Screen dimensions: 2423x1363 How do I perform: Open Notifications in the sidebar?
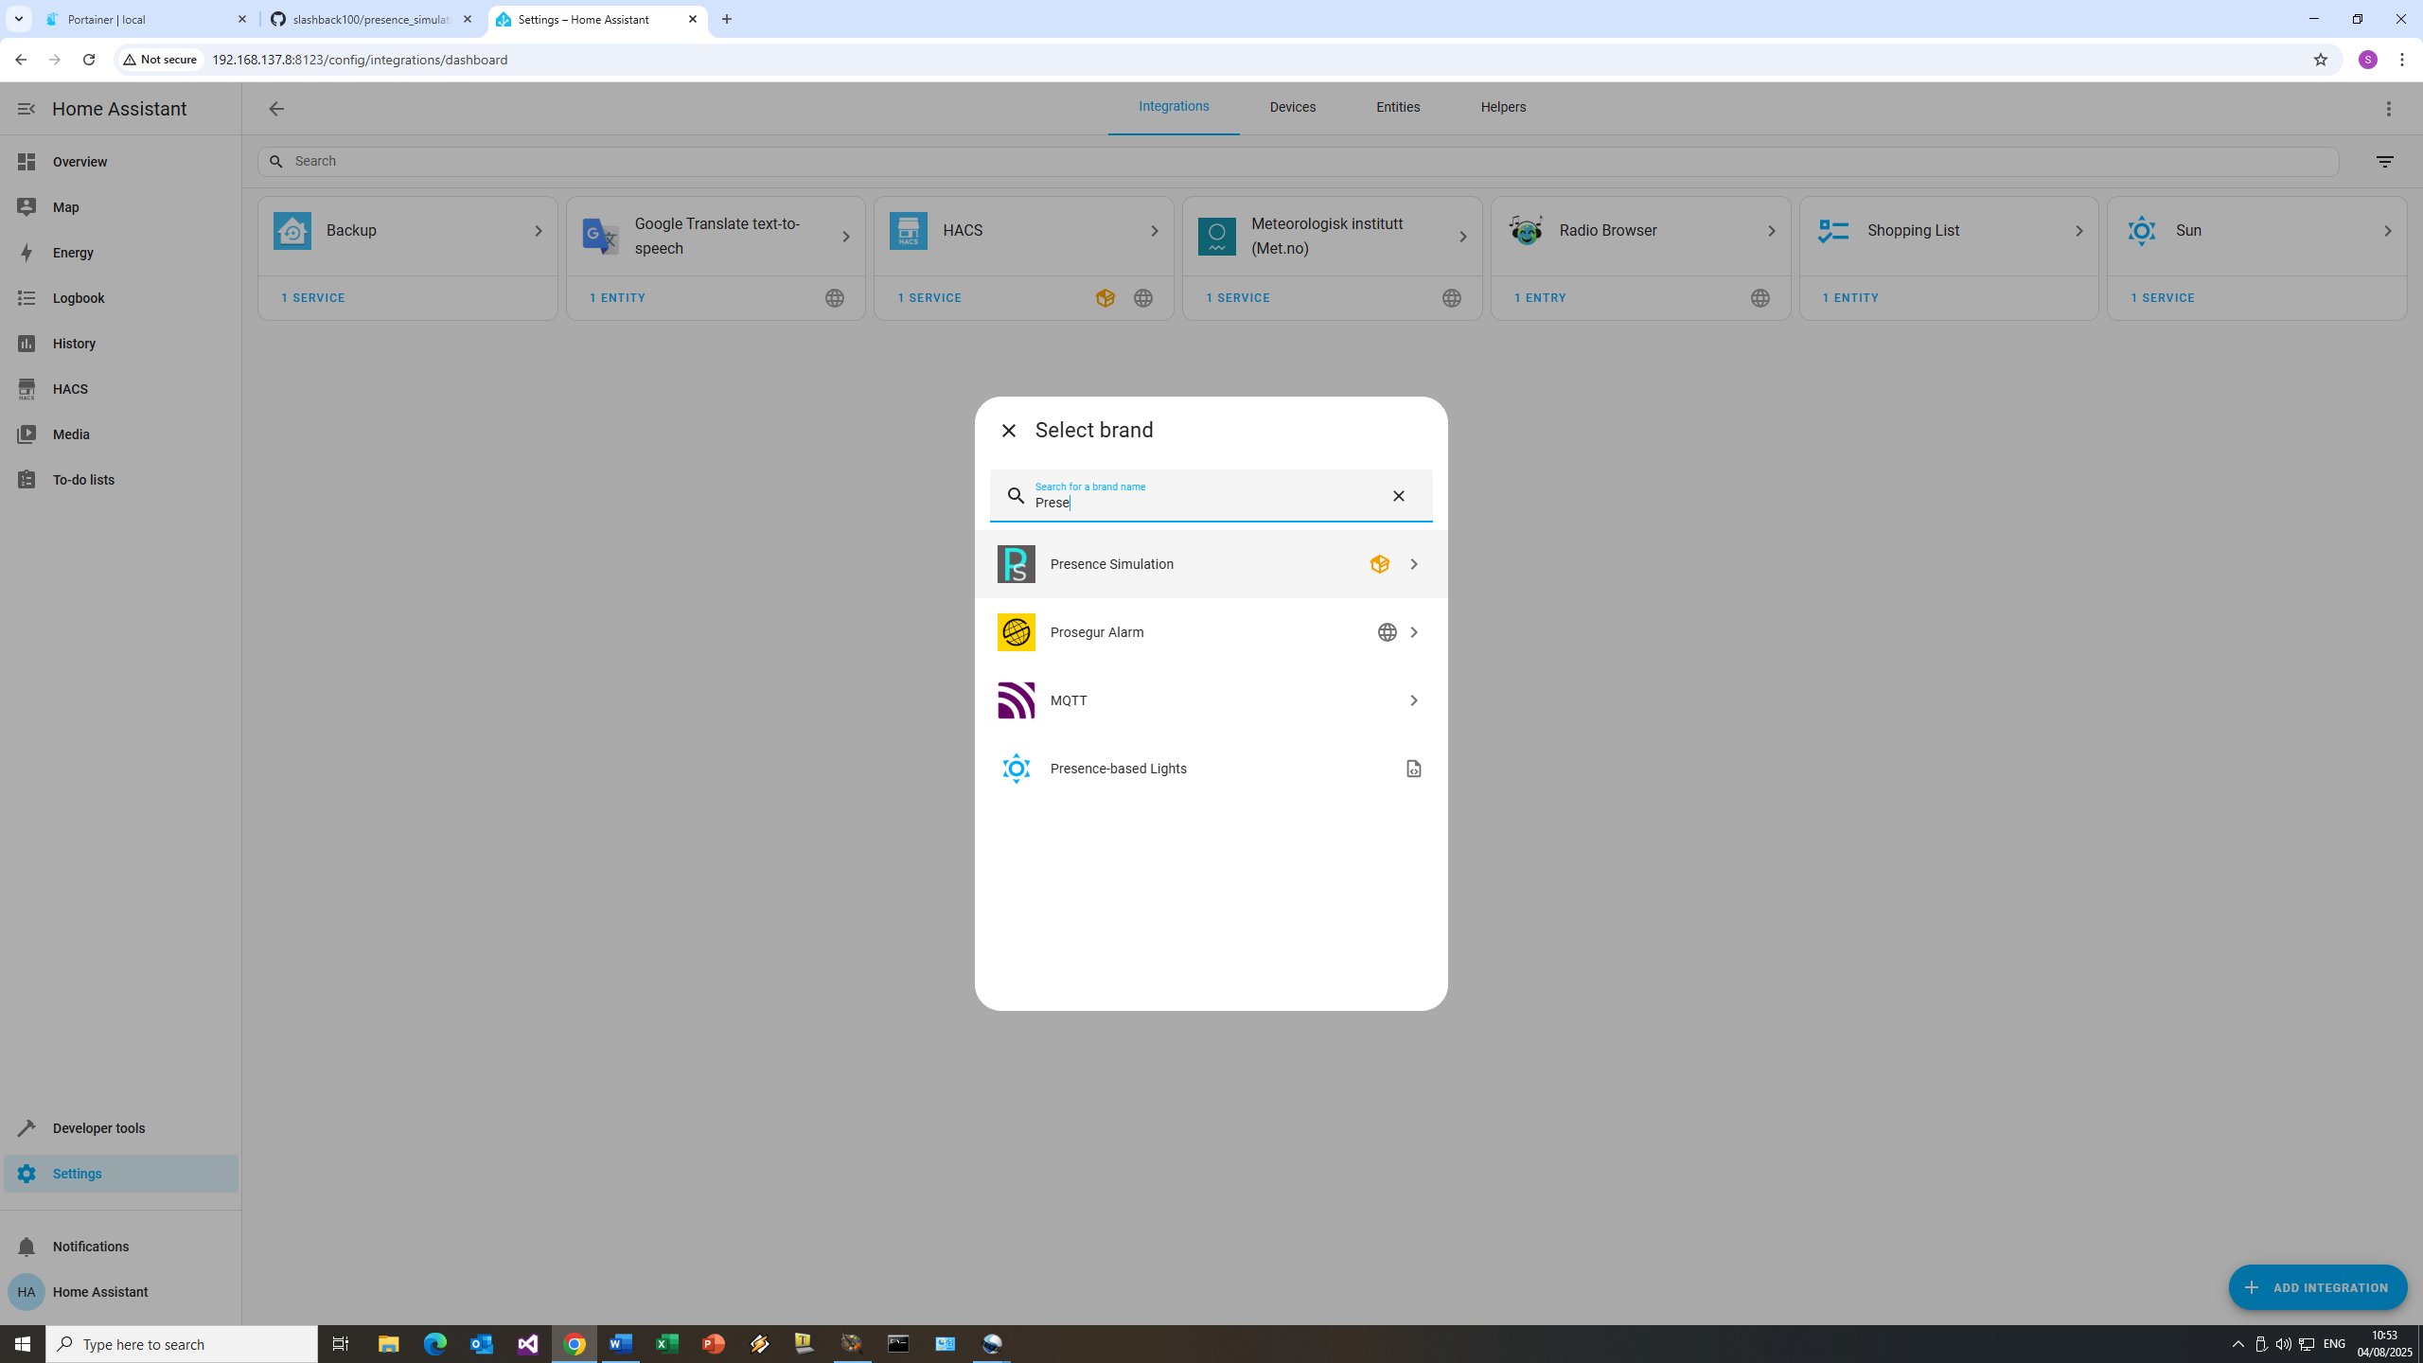coord(121,1247)
